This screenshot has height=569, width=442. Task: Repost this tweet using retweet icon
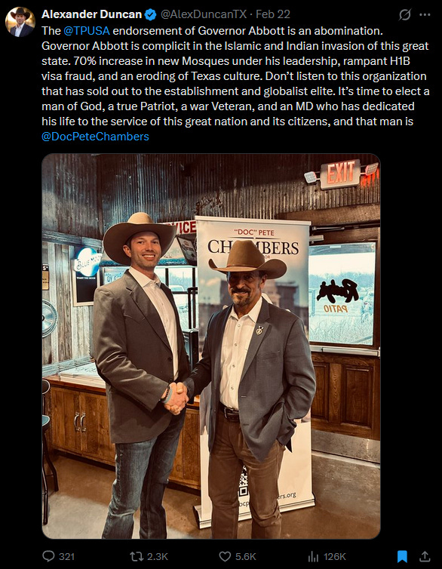pyautogui.click(x=137, y=556)
